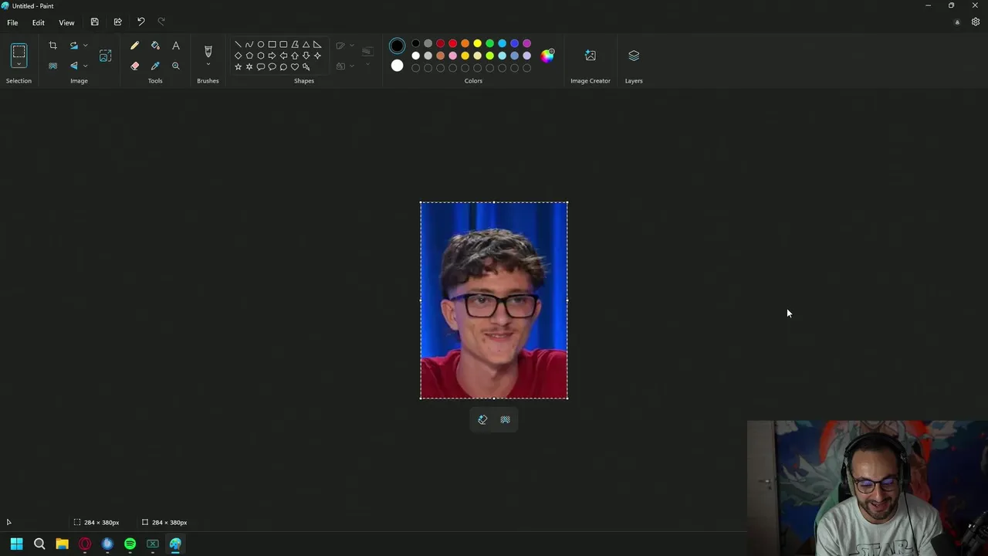Choose the Right arrow shape
The height and width of the screenshot is (556, 988).
[x=272, y=56]
